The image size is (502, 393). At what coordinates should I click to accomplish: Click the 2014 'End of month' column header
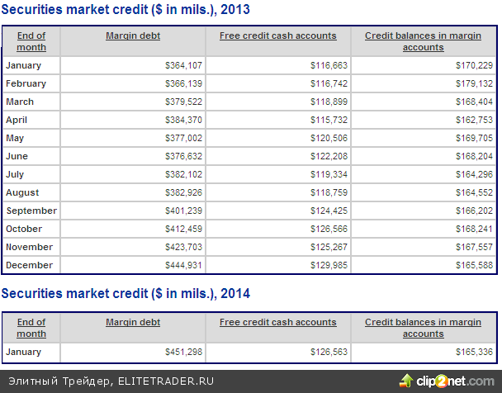(31, 328)
